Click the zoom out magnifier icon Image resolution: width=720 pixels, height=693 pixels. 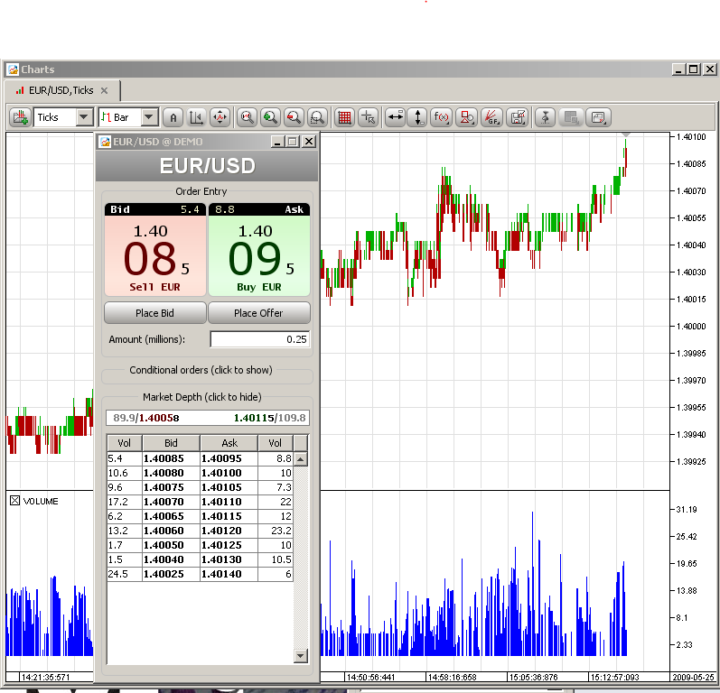294,117
